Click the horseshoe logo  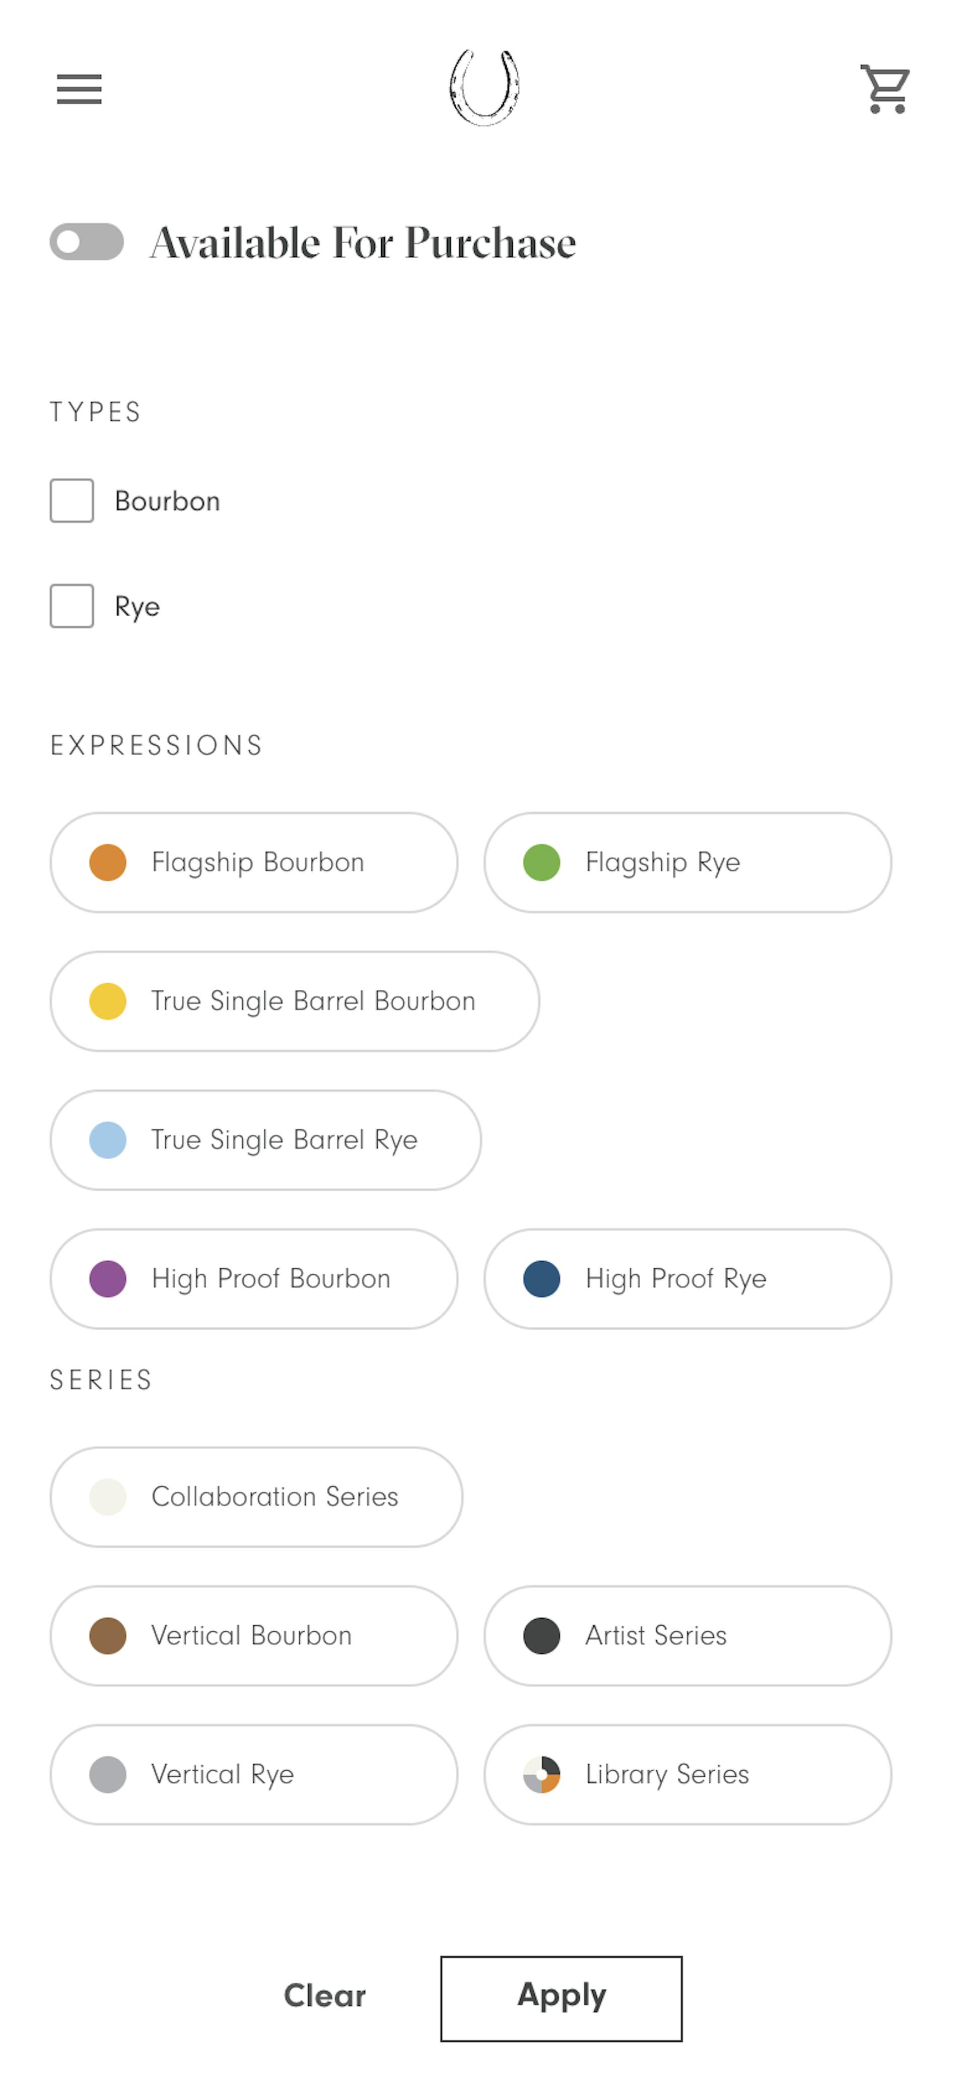[x=485, y=88]
